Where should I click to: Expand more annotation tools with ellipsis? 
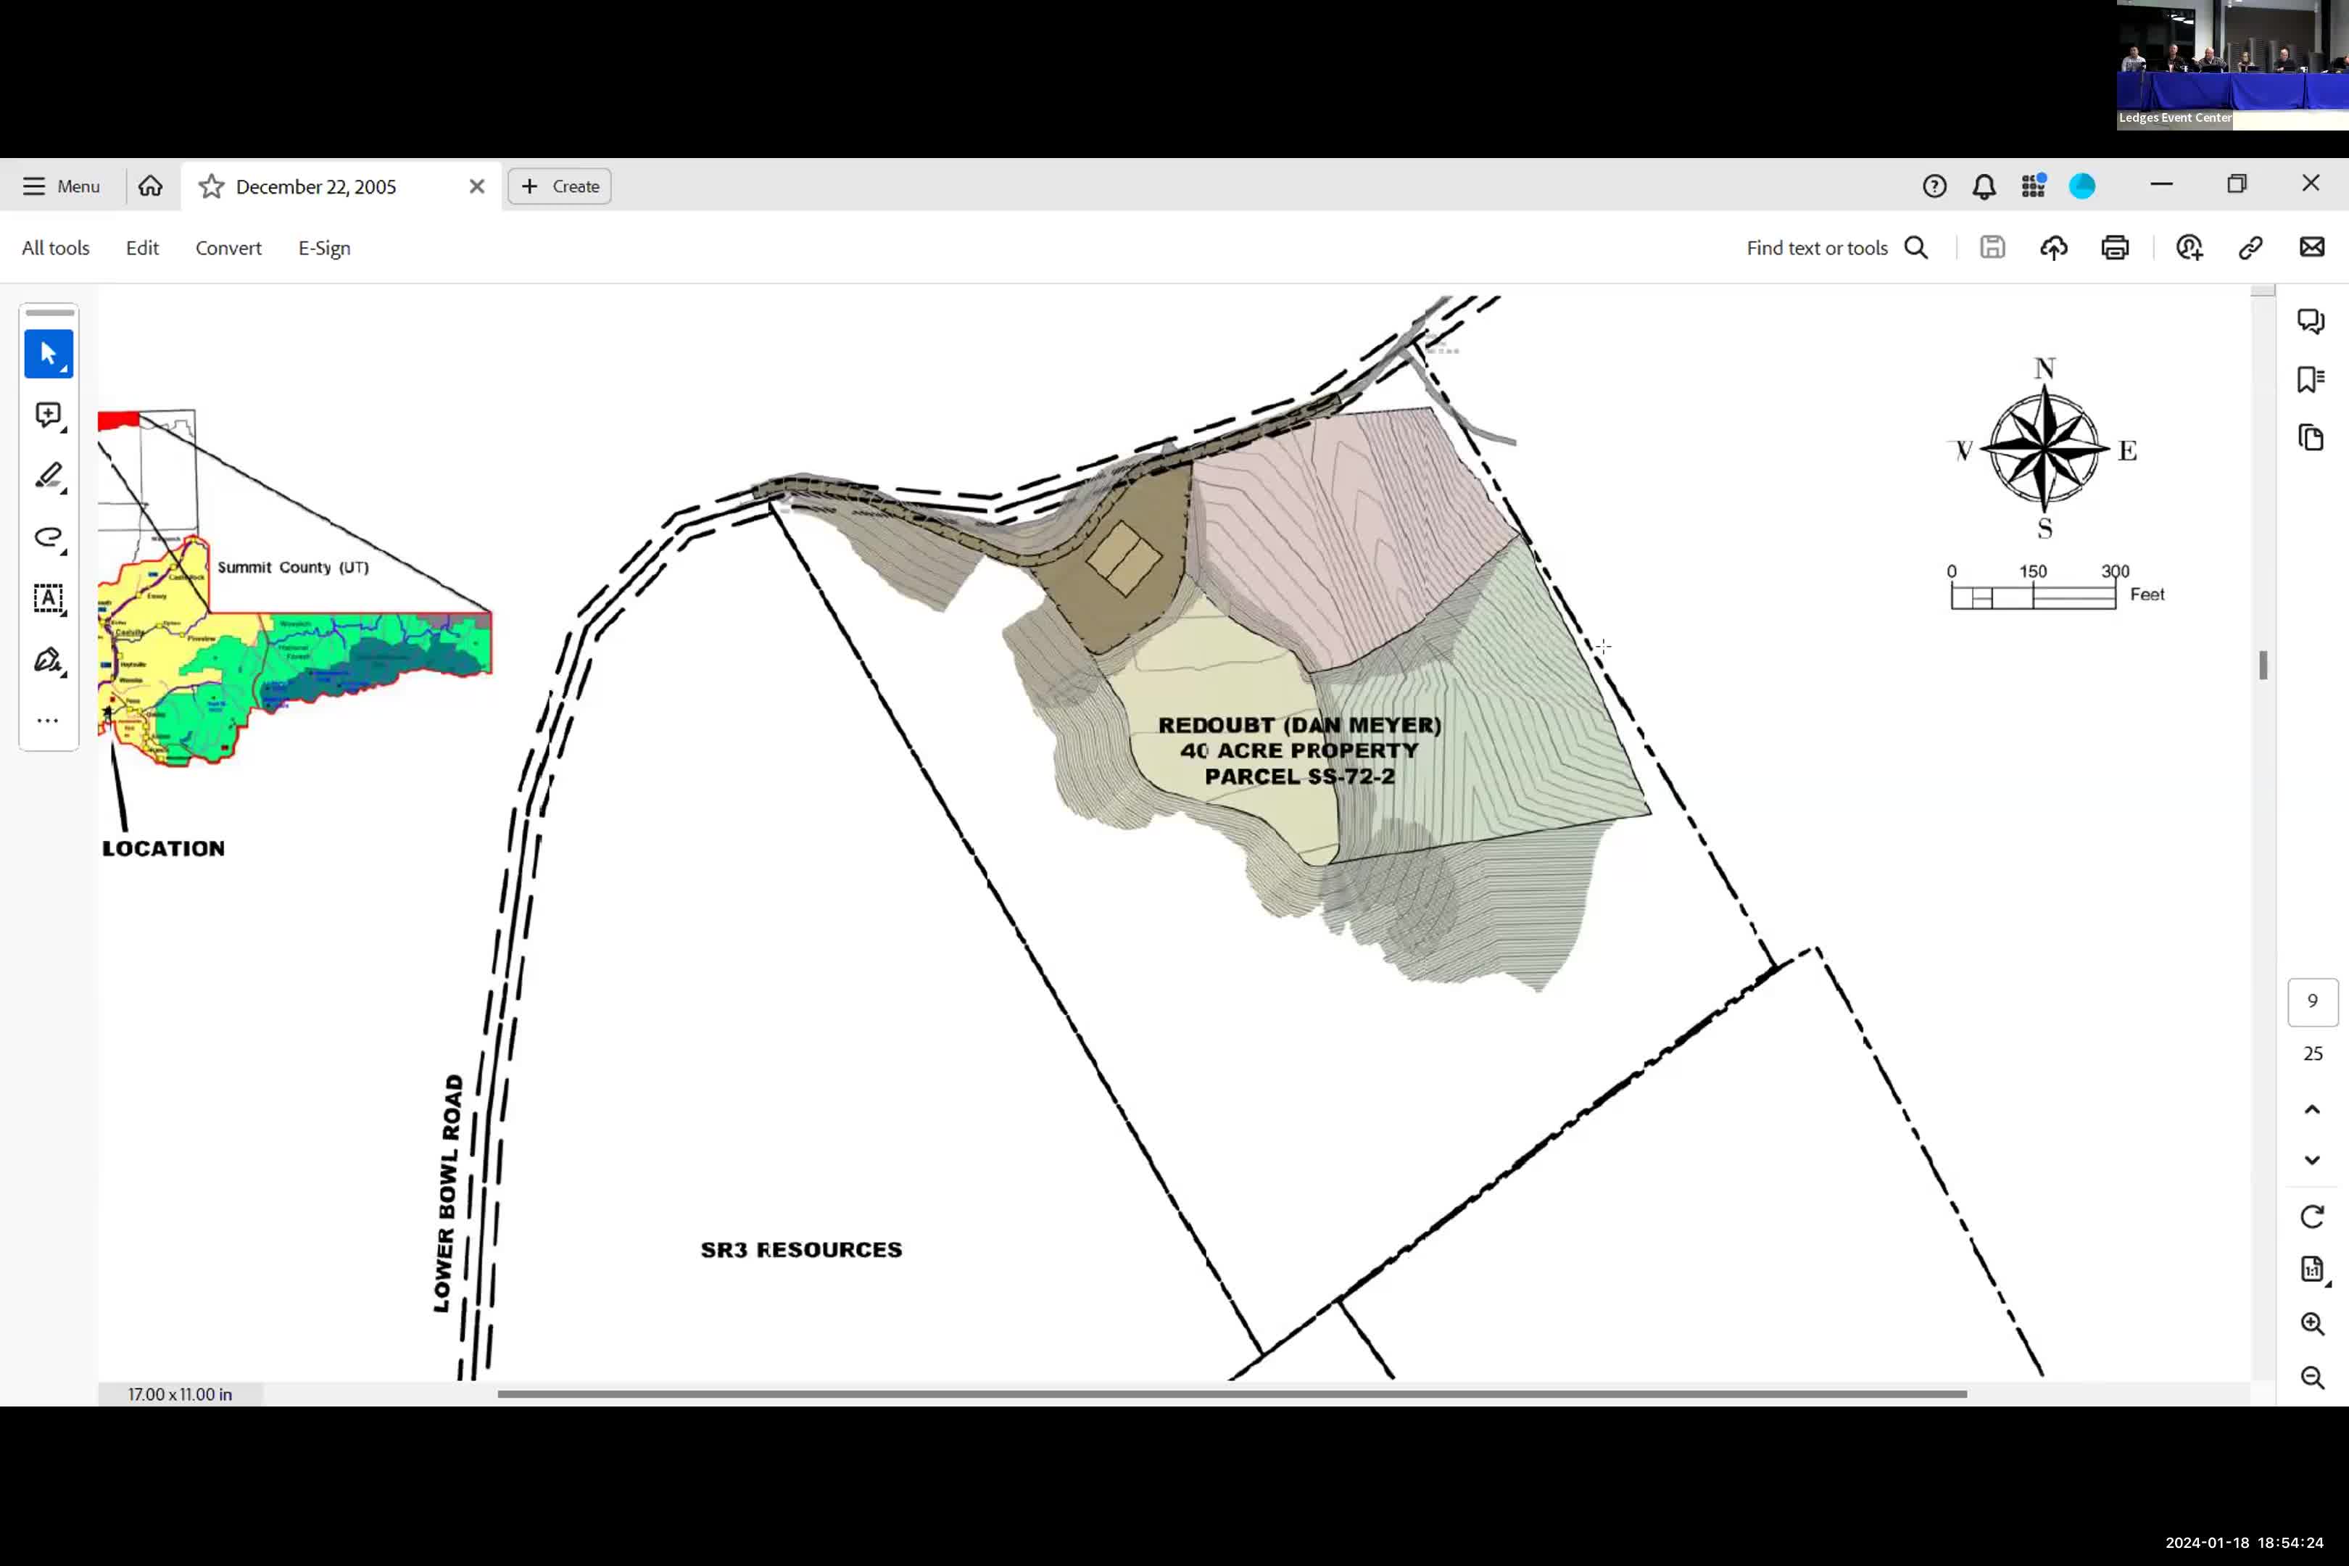[48, 720]
